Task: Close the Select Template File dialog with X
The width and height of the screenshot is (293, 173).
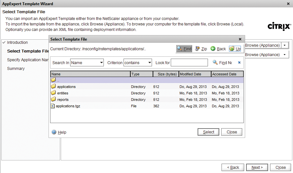Action: pos(240,39)
